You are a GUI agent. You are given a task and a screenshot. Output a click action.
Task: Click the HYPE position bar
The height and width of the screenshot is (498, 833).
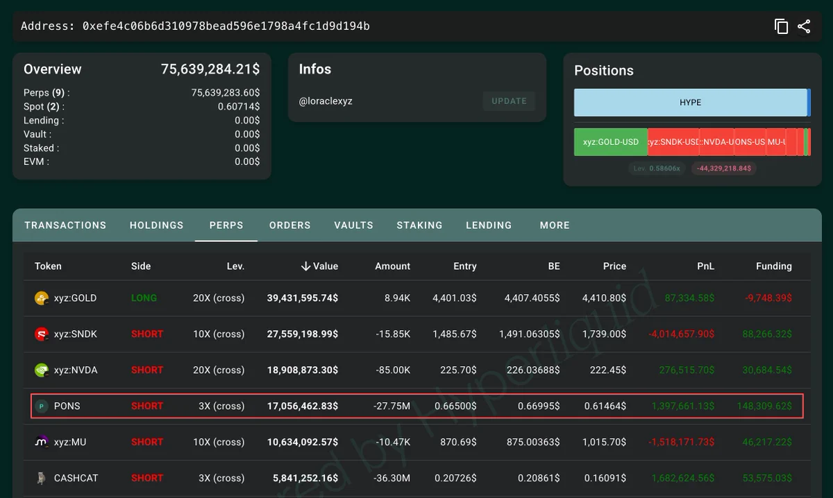pos(690,103)
